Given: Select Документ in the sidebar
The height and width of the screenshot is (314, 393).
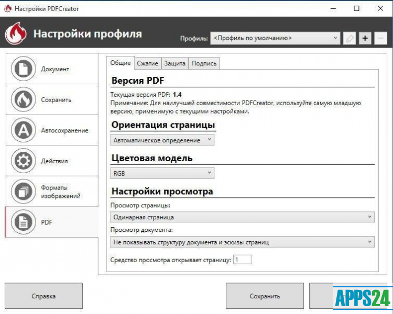Looking at the screenshot, I should [52, 69].
